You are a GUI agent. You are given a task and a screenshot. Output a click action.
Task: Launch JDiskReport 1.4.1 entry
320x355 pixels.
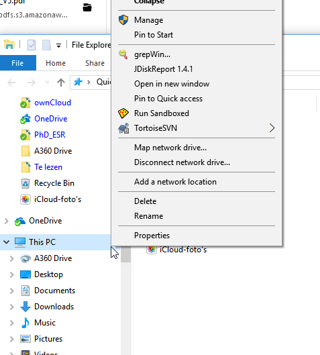point(196,69)
